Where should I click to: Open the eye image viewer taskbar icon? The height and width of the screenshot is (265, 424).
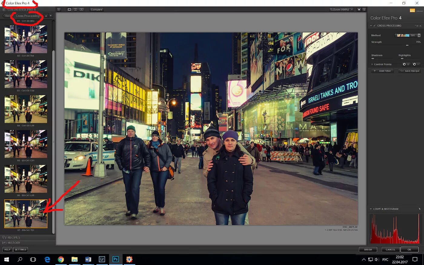(x=129, y=259)
